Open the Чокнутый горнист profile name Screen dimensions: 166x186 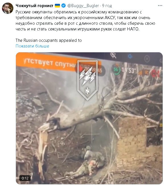34,6
